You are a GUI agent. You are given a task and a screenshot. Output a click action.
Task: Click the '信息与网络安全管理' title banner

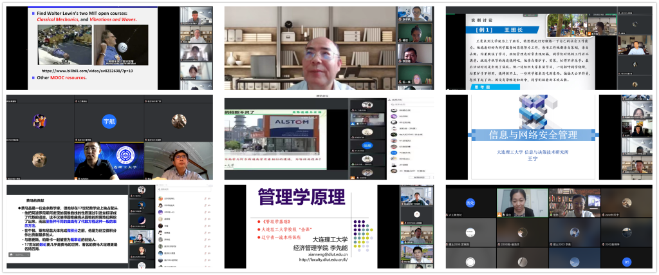click(x=533, y=135)
